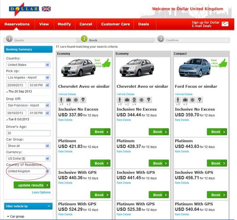The width and height of the screenshot is (237, 220).
Task: Click luggage icon on first Chevrolet Aveo
Action: point(68,100)
